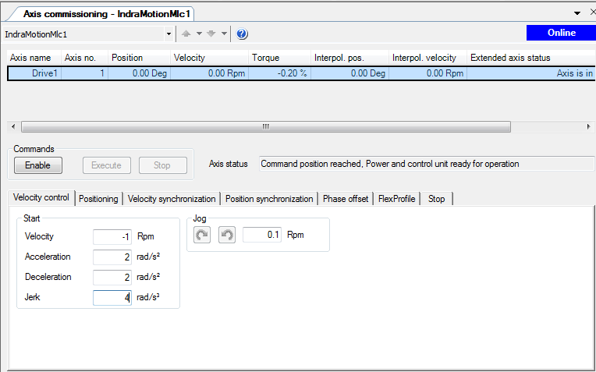596x372 pixels.
Task: Edit the Jog velocity 0.1 field
Action: coord(262,235)
